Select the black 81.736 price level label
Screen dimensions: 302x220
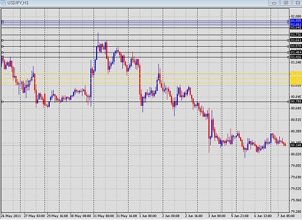coord(296,35)
